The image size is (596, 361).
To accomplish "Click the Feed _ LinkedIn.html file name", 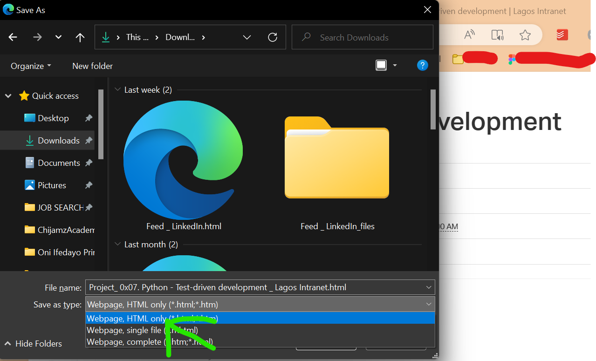I will [x=184, y=226].
